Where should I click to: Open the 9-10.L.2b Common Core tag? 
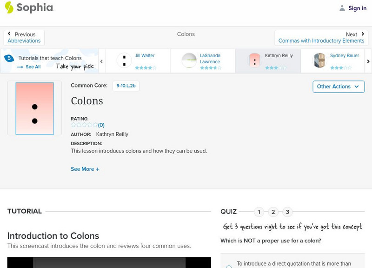pyautogui.click(x=126, y=86)
